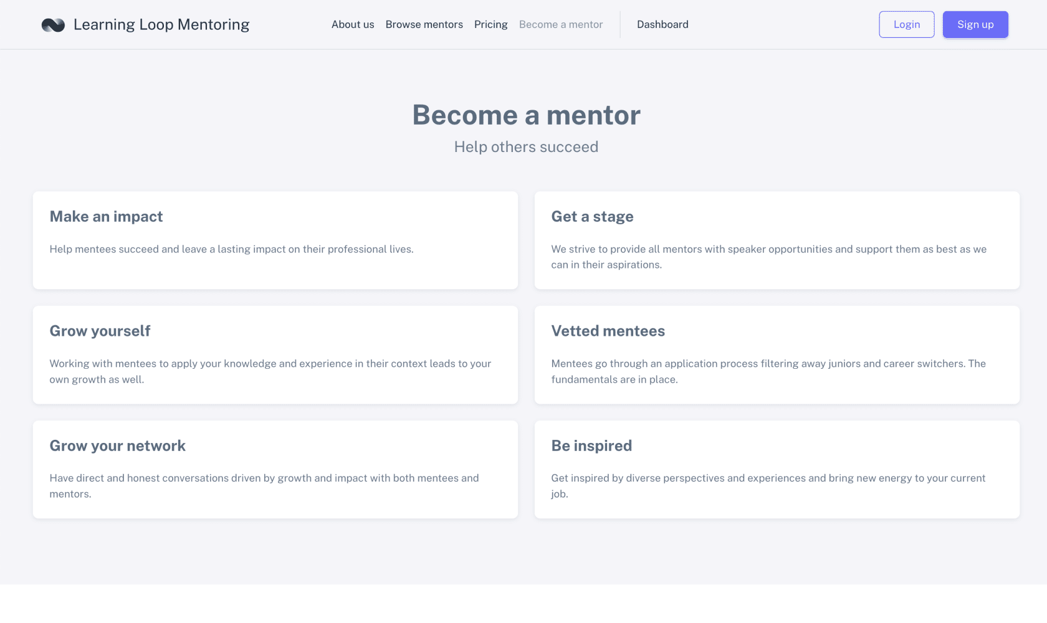Open the Learning Loop Mentoring home title
This screenshot has height=623, width=1047.
161,24
